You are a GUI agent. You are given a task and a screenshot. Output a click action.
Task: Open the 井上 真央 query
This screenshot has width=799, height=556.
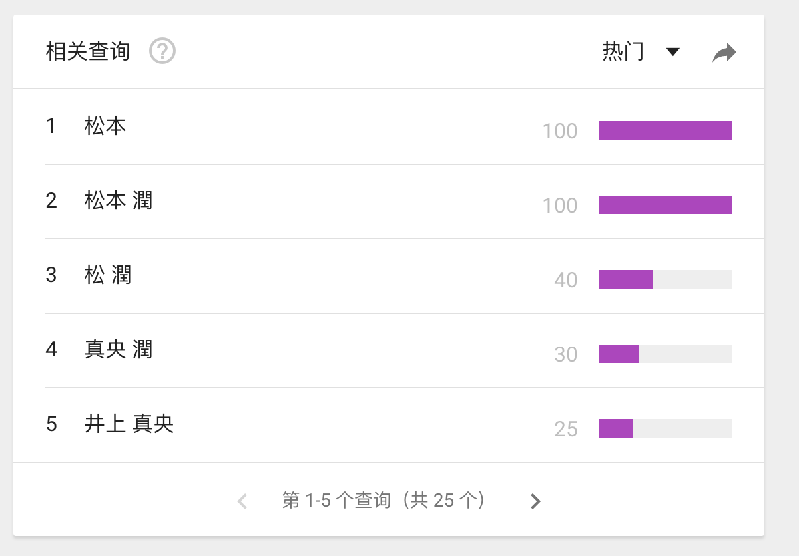[129, 424]
